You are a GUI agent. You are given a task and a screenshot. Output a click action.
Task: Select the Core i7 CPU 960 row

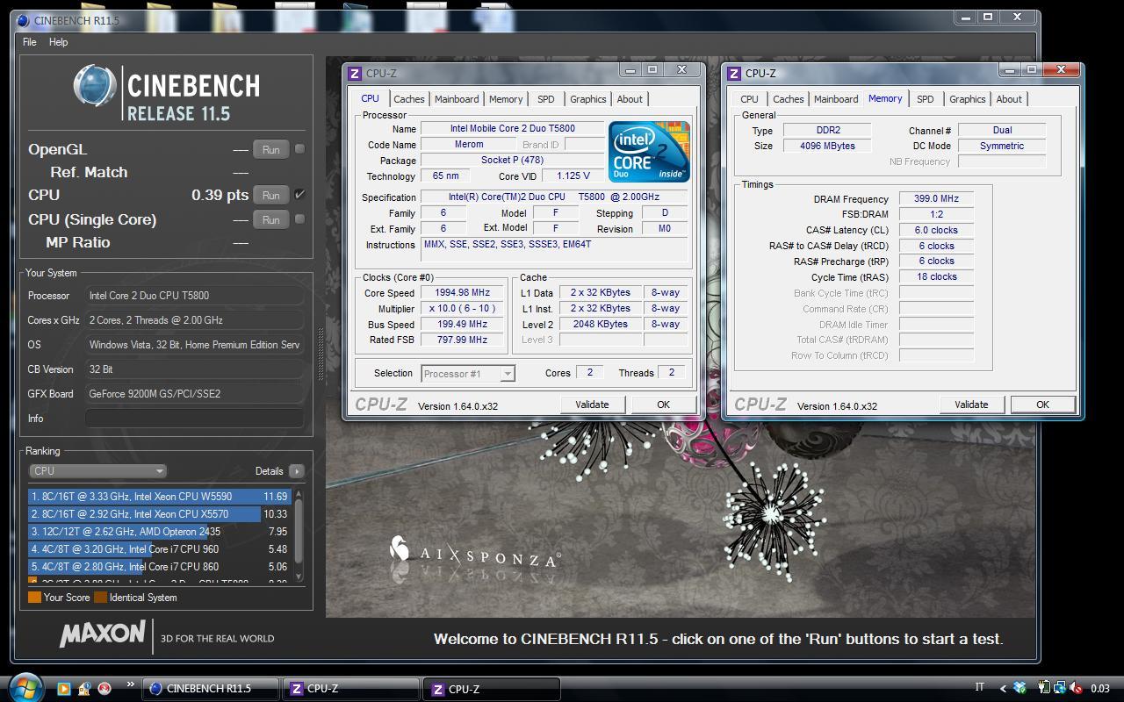click(160, 549)
